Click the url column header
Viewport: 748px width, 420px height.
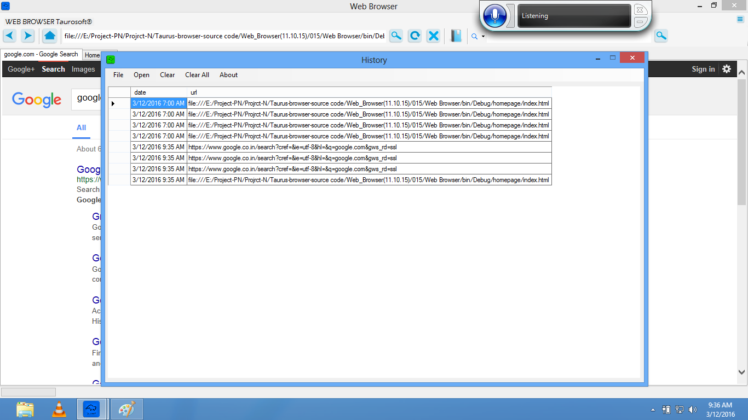coord(369,92)
